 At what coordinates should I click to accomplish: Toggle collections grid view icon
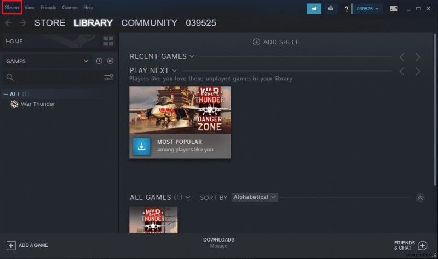(108, 42)
